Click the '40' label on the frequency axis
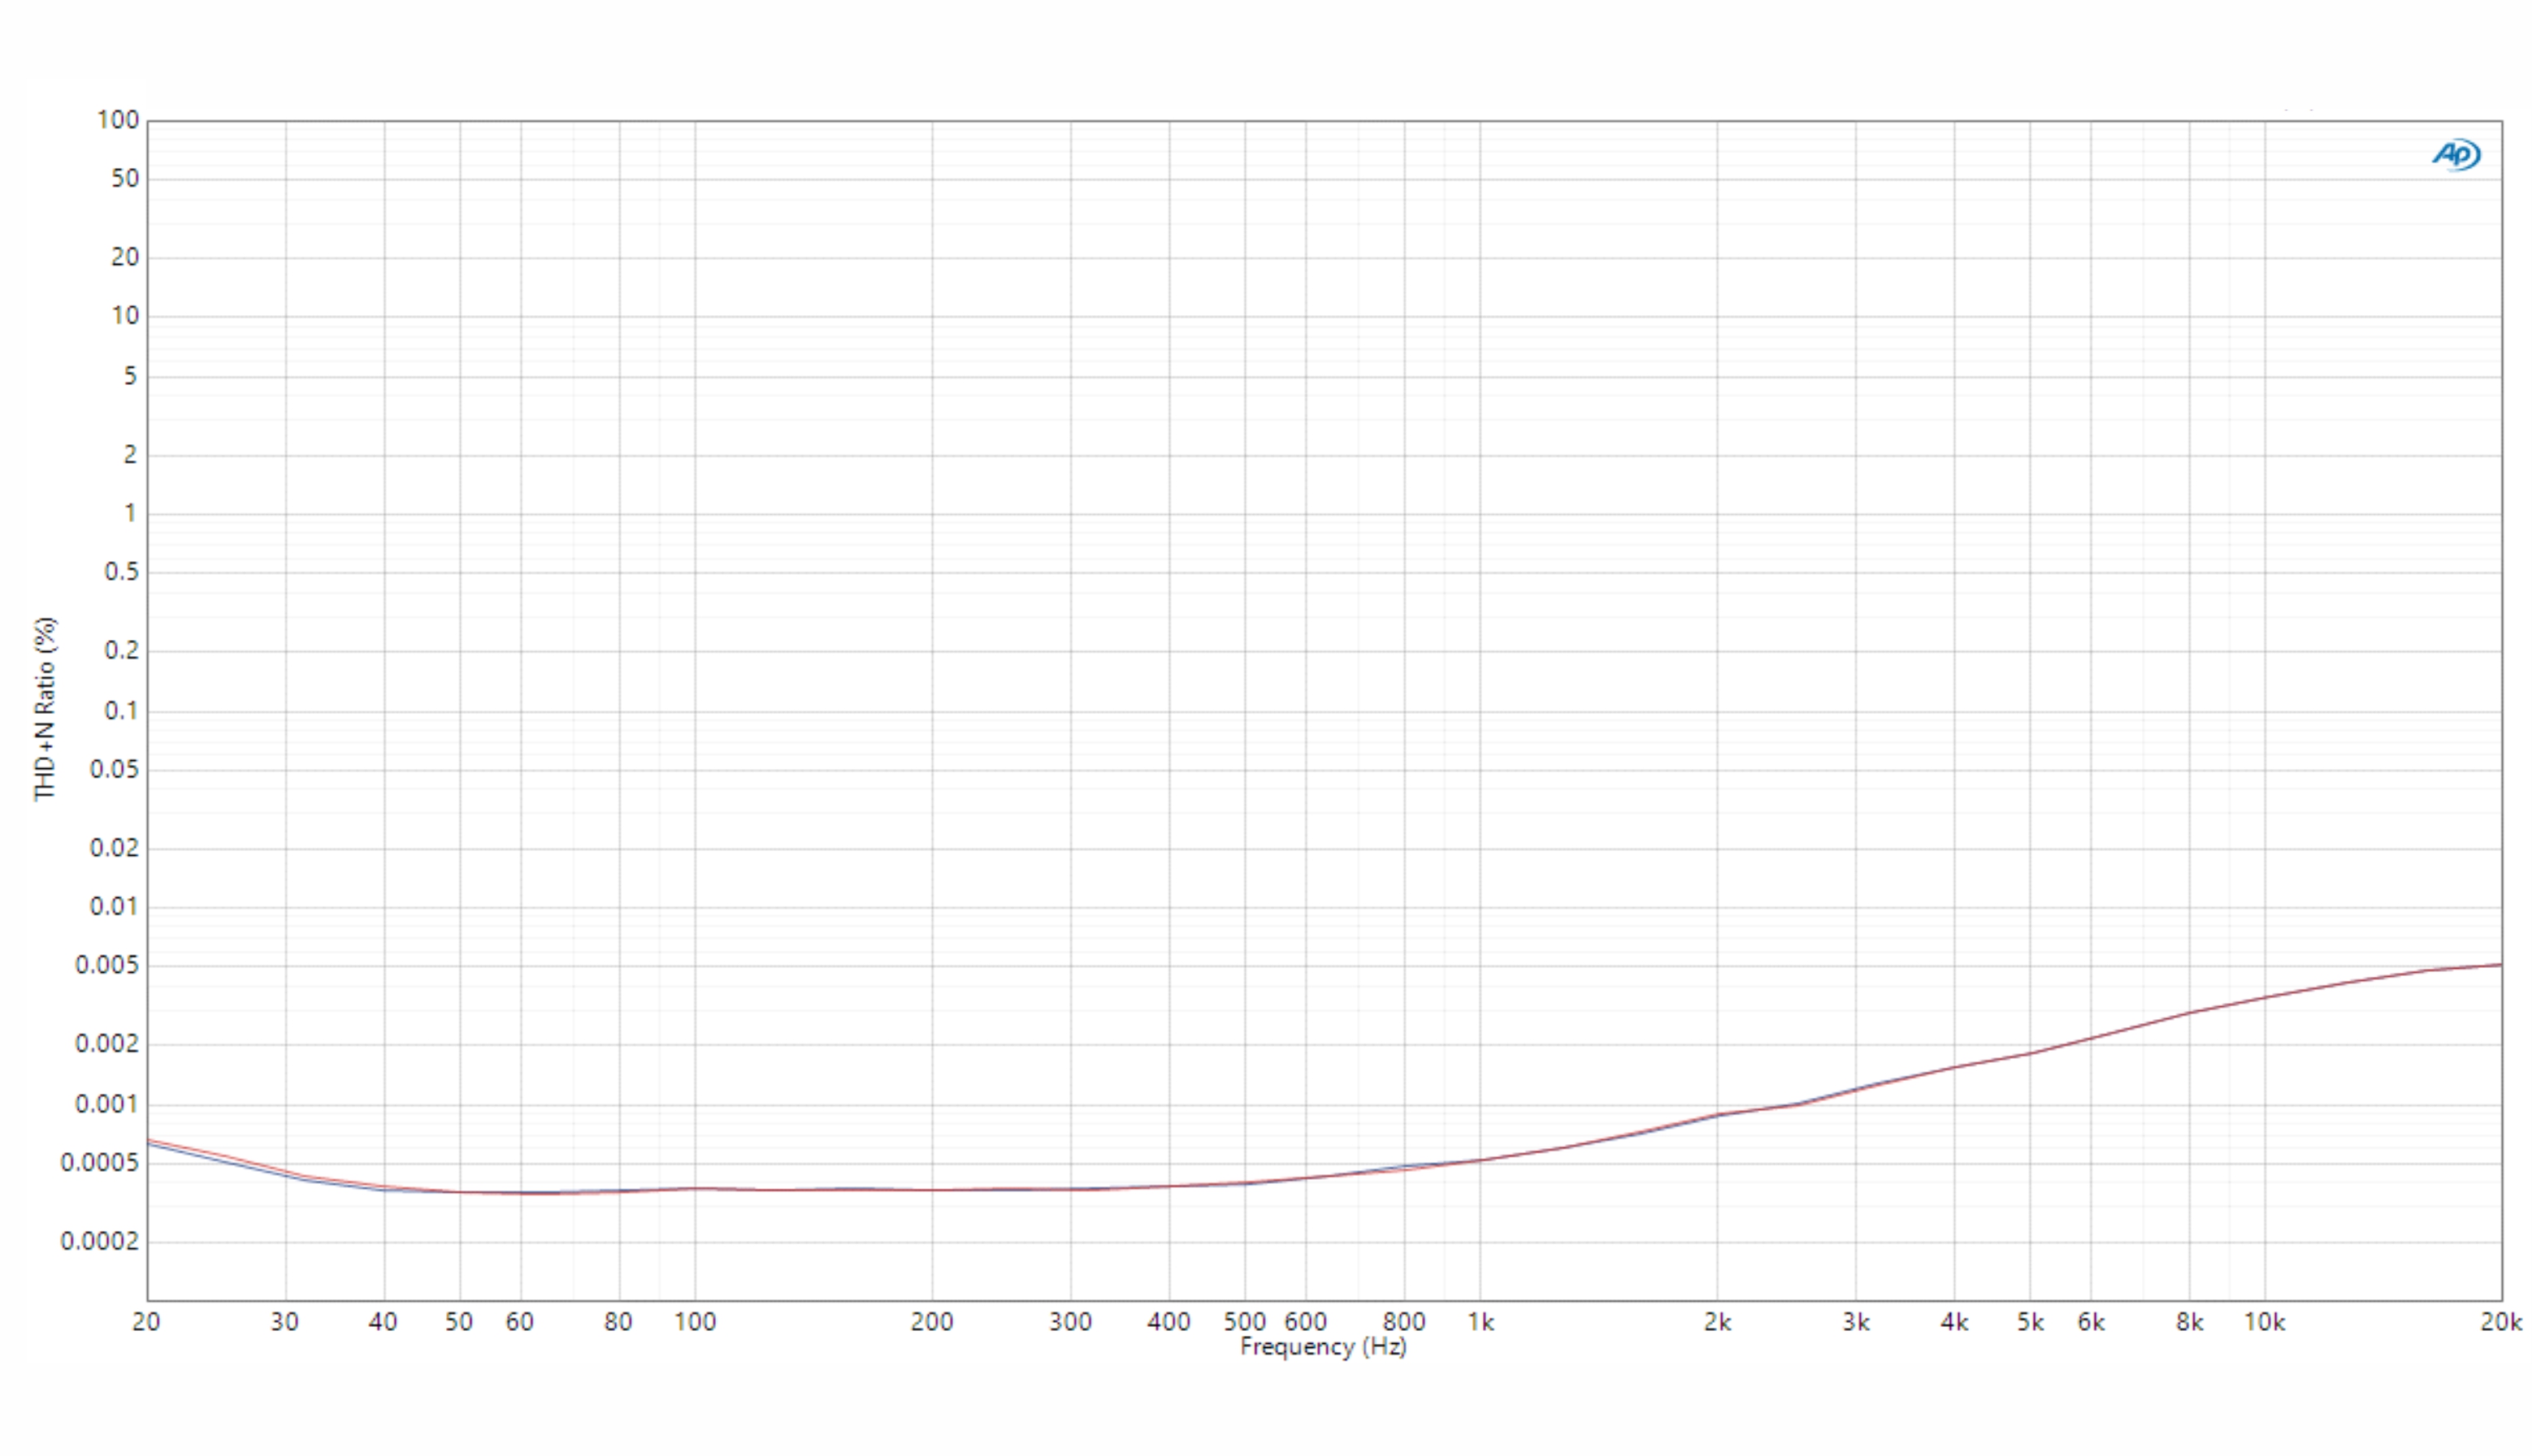 384,1322
